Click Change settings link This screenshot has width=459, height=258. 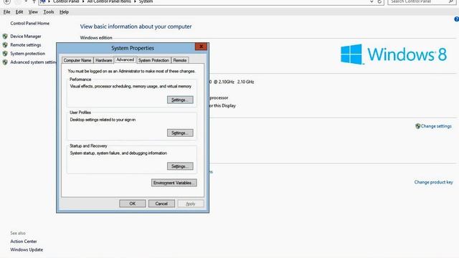436,126
